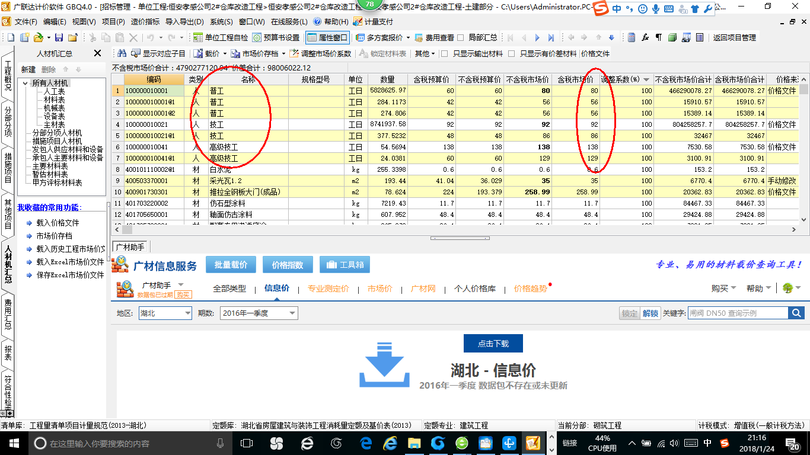Image resolution: width=810 pixels, height=455 pixels.
Task: Click the green tree avatar icon
Action: point(787,289)
